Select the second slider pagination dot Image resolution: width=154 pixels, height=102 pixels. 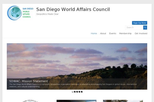tap(75, 92)
